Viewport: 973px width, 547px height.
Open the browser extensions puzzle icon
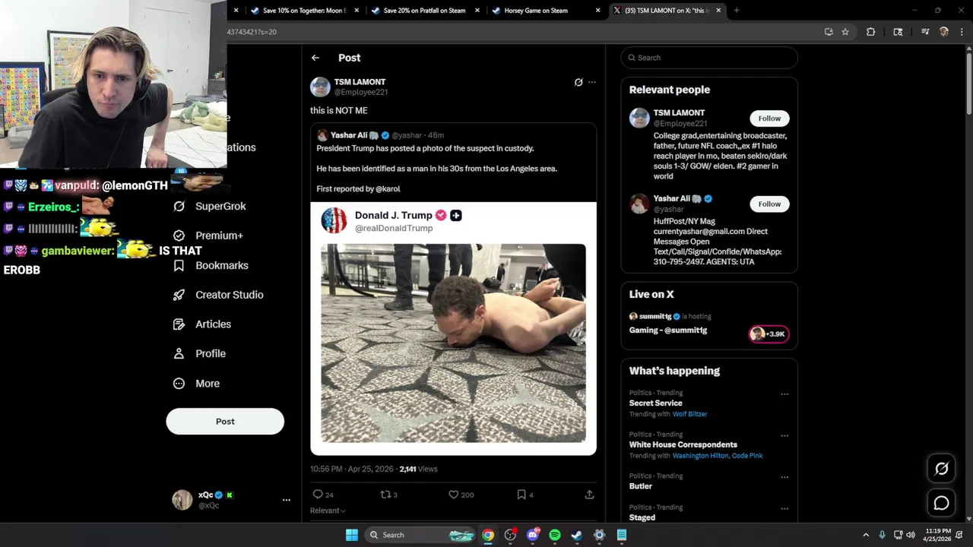(871, 32)
